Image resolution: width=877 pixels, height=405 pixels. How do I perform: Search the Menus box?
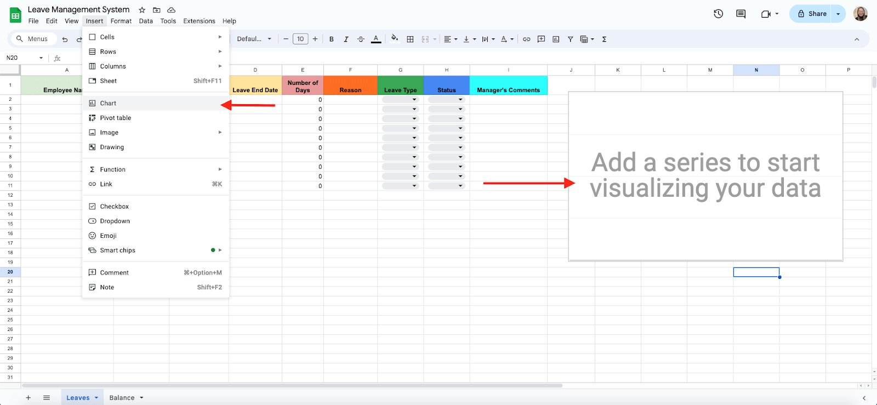point(34,39)
